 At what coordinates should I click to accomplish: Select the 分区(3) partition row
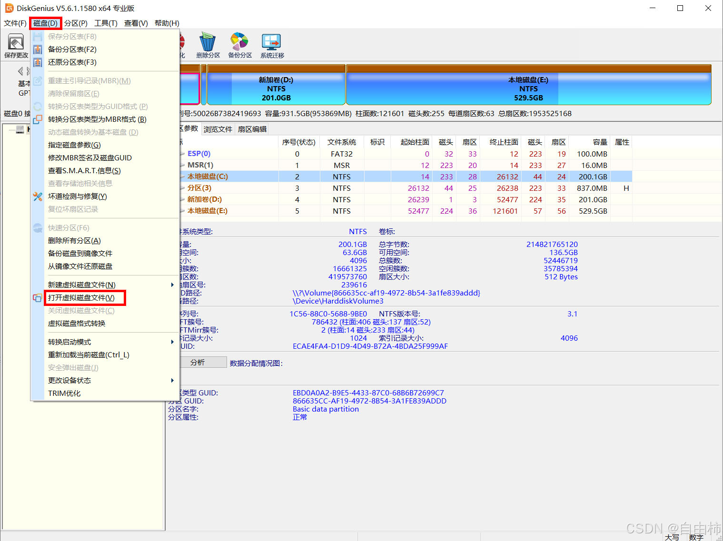(x=406, y=188)
